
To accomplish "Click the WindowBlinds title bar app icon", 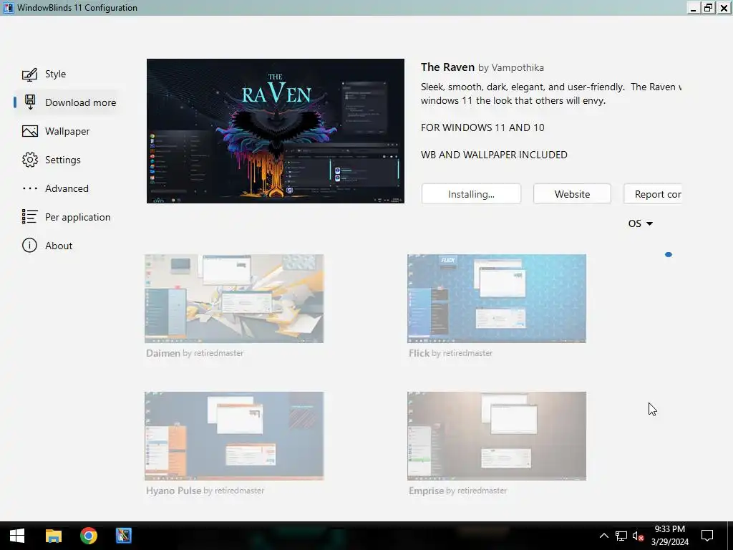I will pos(9,8).
